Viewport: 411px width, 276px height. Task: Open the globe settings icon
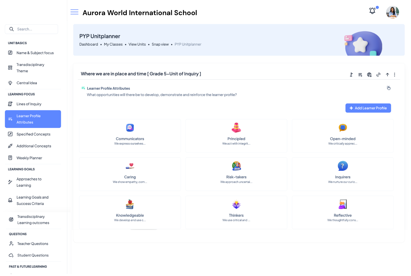pyautogui.click(x=369, y=75)
